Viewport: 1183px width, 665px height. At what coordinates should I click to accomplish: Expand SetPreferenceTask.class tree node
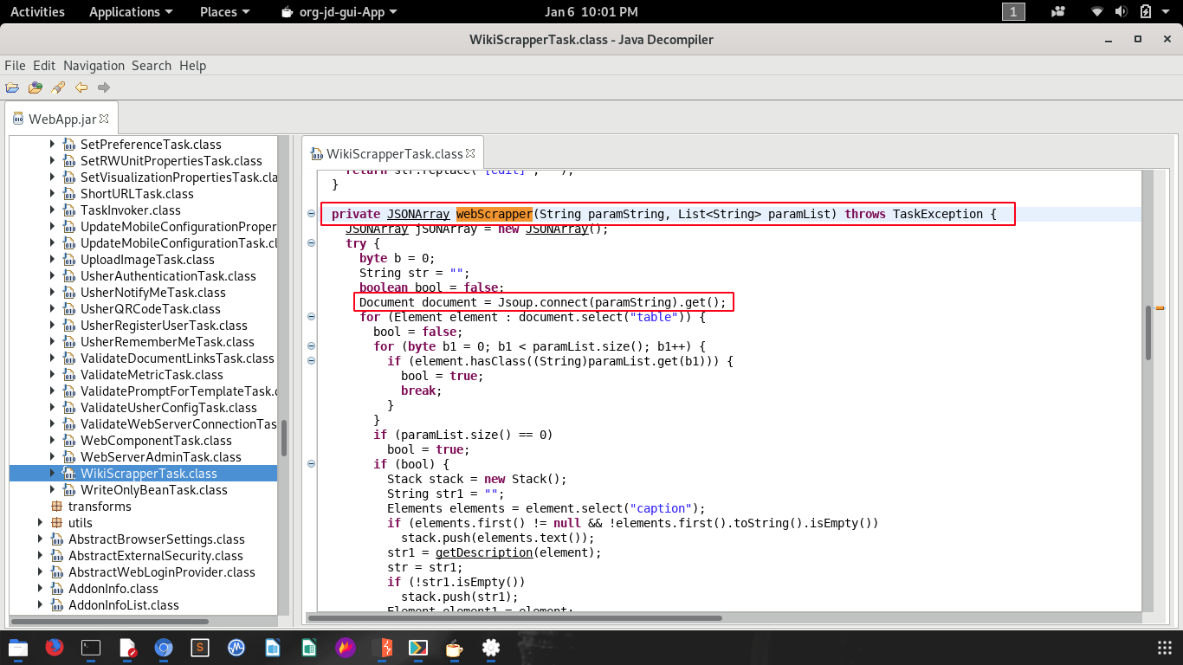point(52,145)
